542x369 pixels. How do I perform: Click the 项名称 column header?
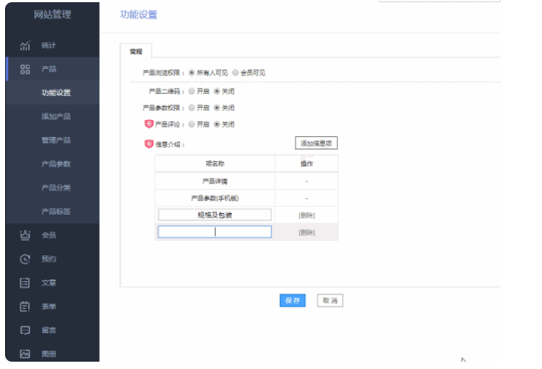point(214,163)
